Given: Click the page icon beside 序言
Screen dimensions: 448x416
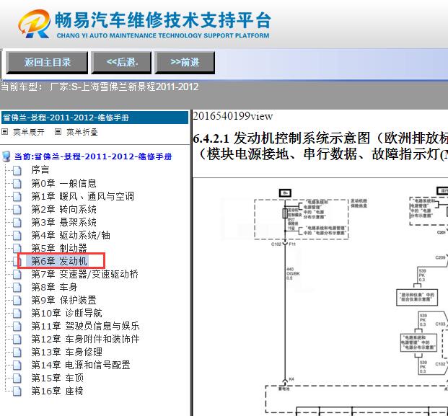Looking at the screenshot, I should click(17, 170).
